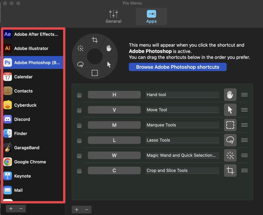Tick the Magic Wand row checkbox
Image resolution: width=263 pixels, height=215 pixels.
[x=79, y=156]
